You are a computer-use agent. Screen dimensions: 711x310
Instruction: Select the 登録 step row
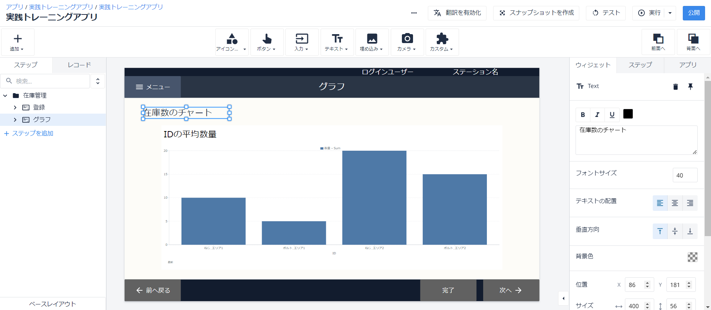click(53, 108)
